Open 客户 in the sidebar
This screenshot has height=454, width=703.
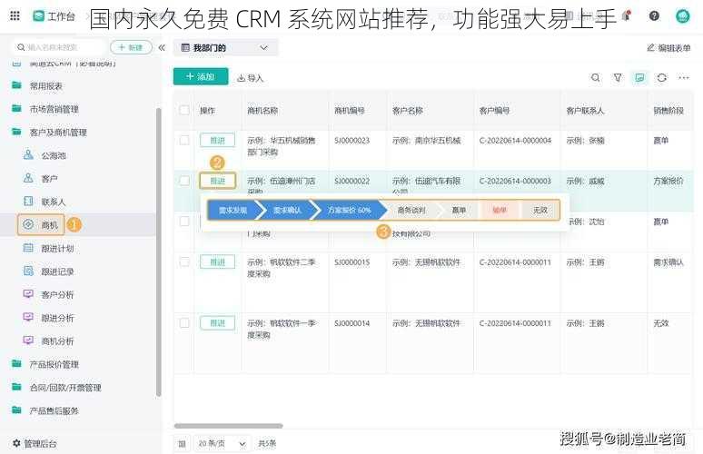tap(49, 179)
